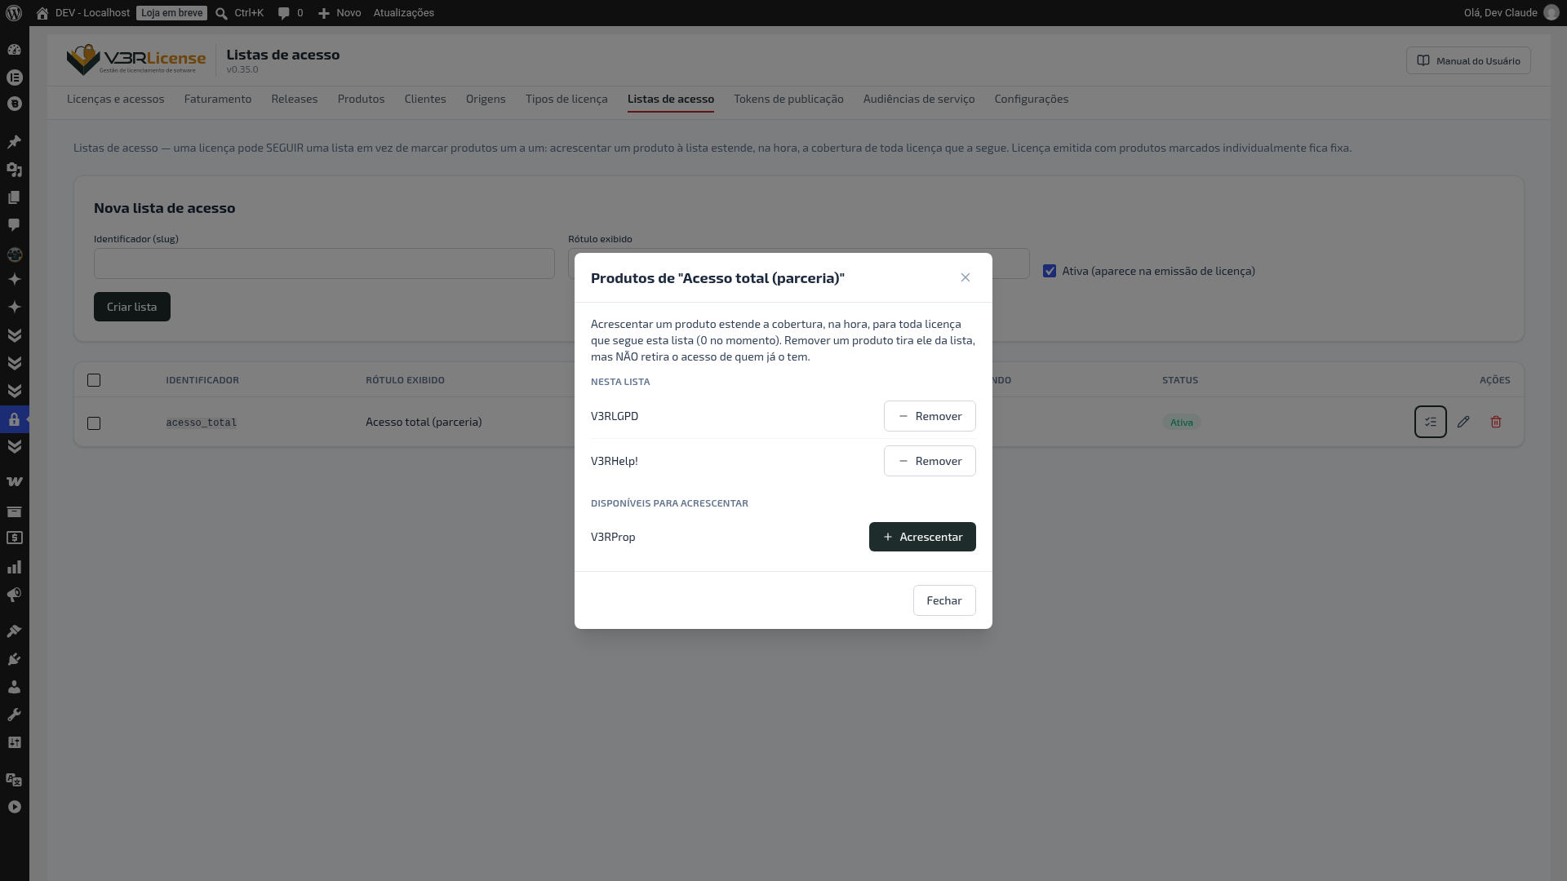The image size is (1567, 881).
Task: Open WordPress Dashboard sidebar icon
Action: pos(14,50)
